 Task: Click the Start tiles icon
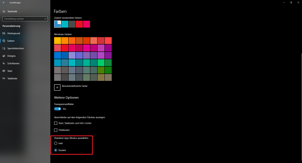click(x=4, y=71)
